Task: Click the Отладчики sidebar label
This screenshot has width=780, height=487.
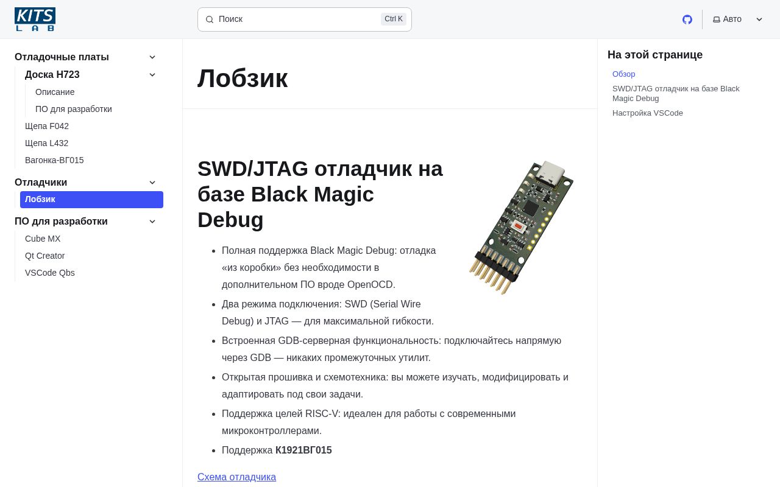Action: coord(41,183)
